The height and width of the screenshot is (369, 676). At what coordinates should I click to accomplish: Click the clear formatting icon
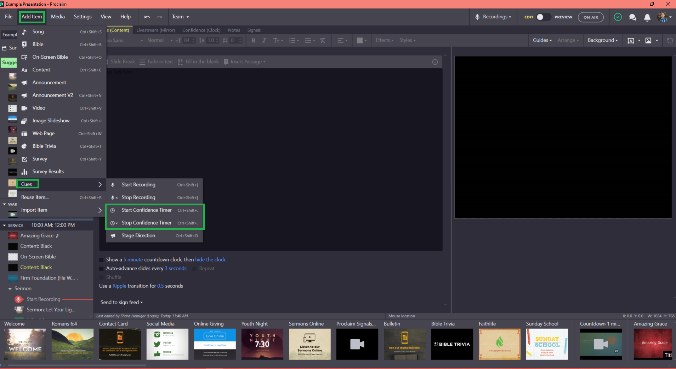click(323, 40)
